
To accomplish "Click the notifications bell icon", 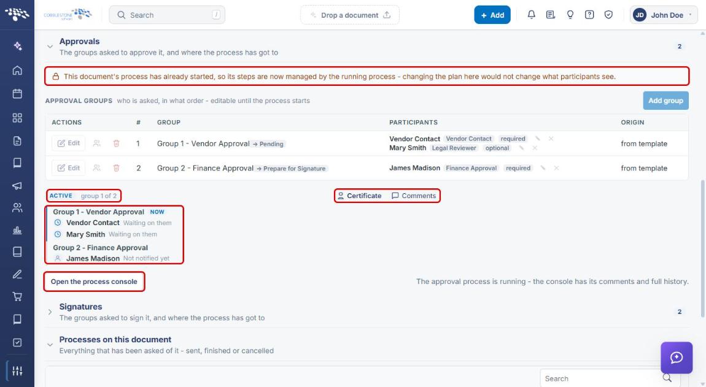I will [x=531, y=15].
